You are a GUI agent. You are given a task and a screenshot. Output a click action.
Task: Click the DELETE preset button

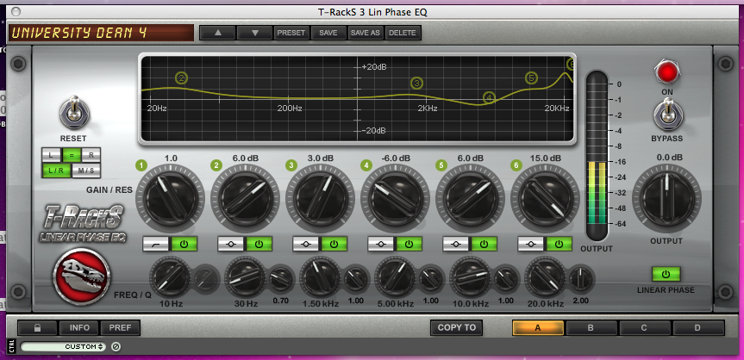pyautogui.click(x=403, y=33)
